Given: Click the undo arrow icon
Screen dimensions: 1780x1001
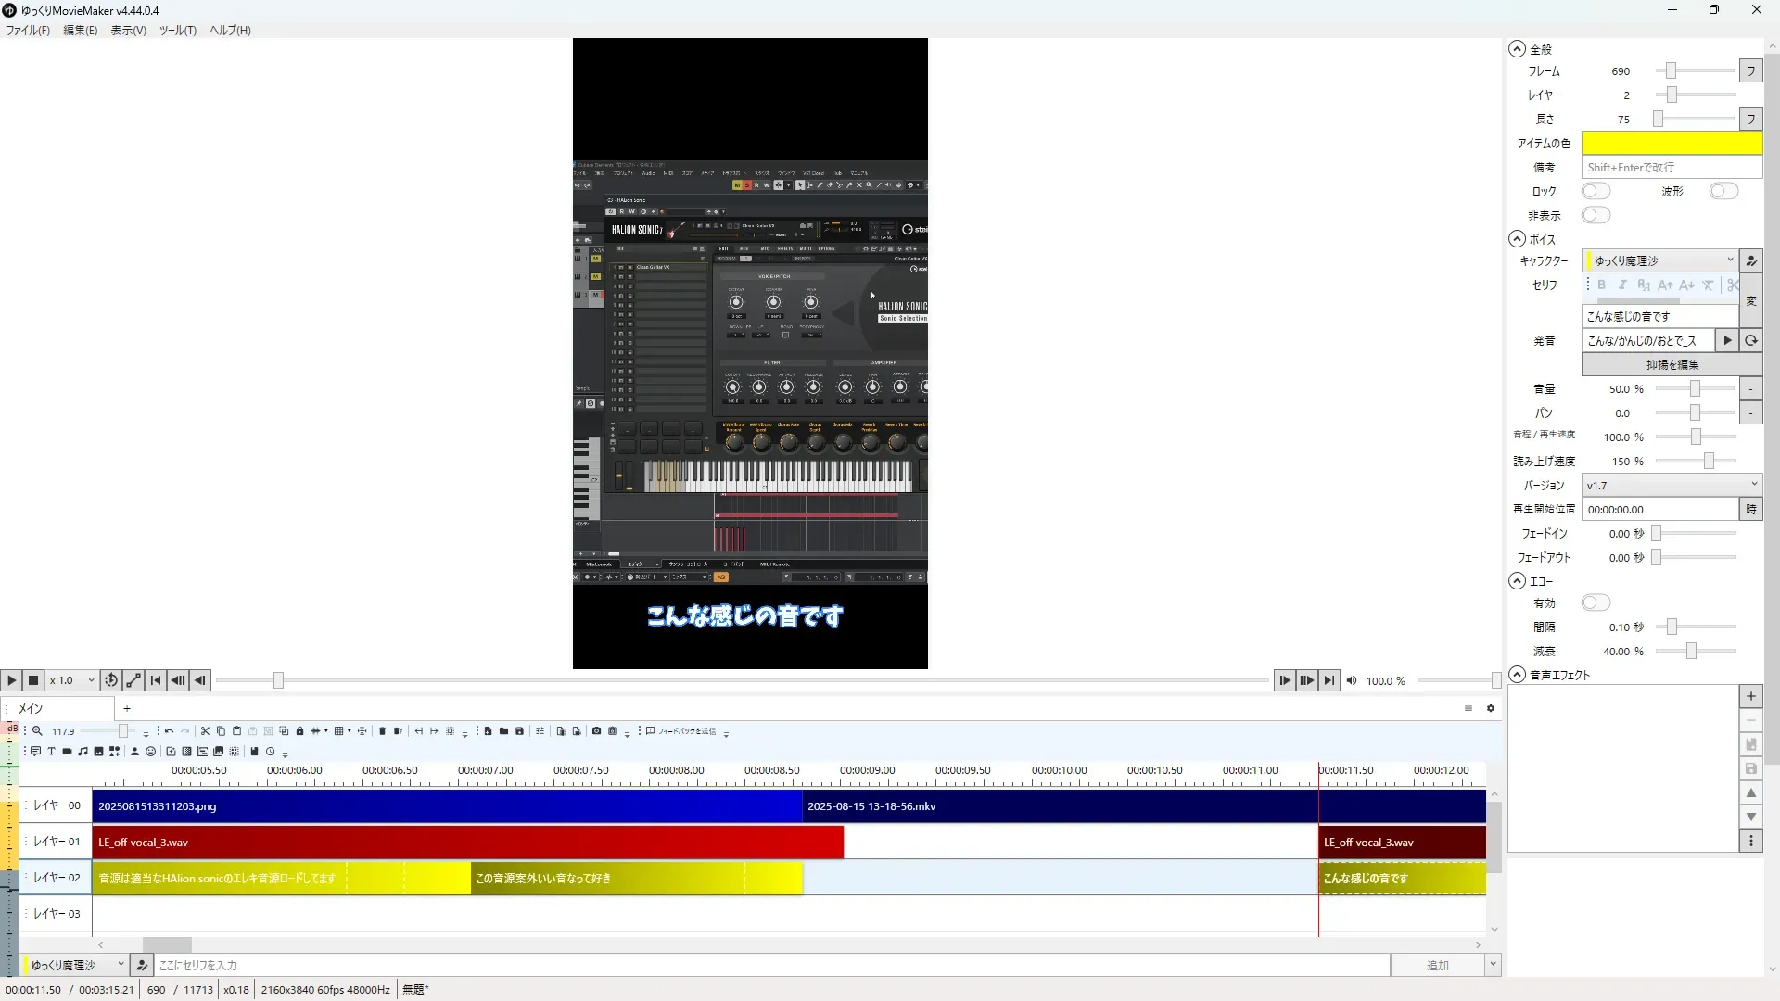Looking at the screenshot, I should pyautogui.click(x=169, y=731).
